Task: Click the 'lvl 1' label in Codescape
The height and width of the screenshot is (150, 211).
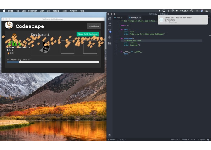Action: click(x=10, y=50)
